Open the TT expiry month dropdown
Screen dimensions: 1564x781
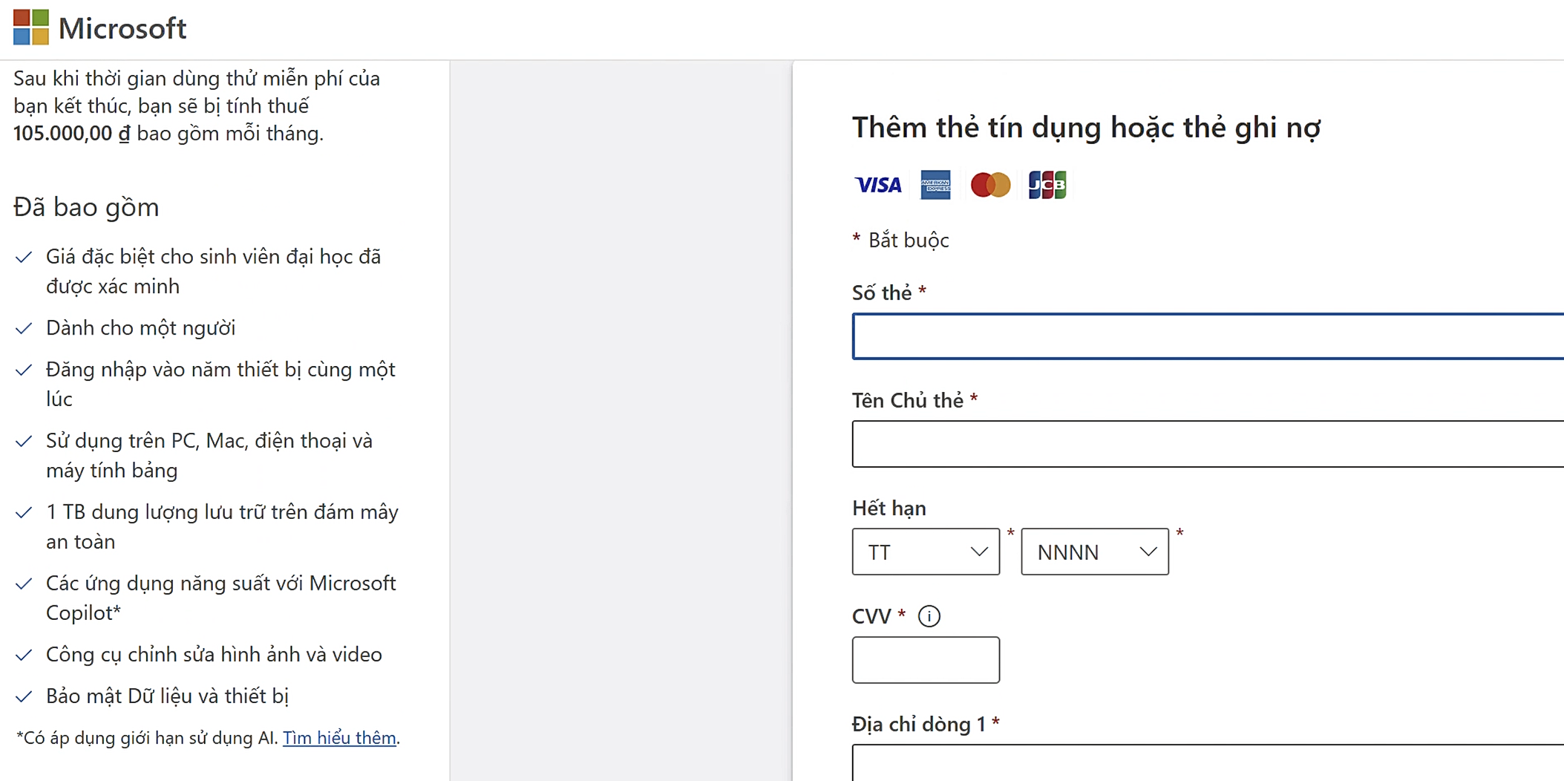click(925, 552)
